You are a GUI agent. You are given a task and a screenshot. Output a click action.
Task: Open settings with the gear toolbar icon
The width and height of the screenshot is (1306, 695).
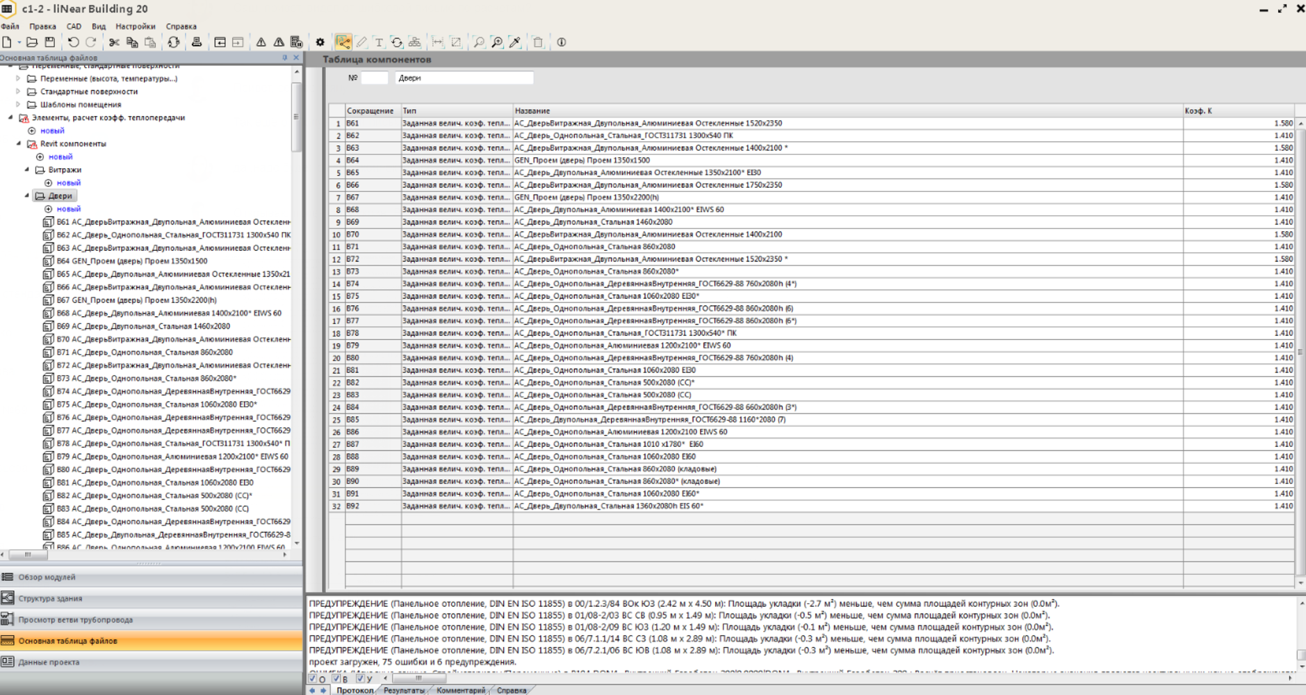(x=320, y=42)
